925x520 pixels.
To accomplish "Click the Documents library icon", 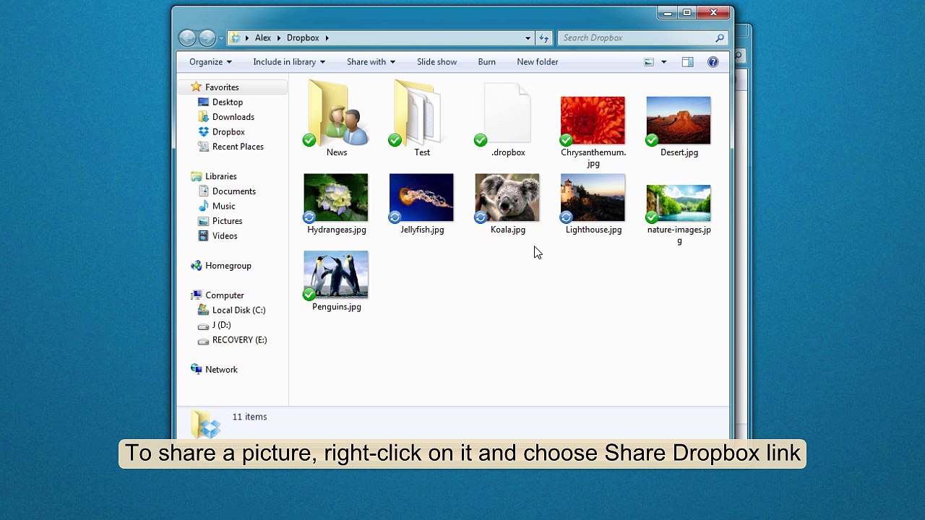I will coord(204,191).
